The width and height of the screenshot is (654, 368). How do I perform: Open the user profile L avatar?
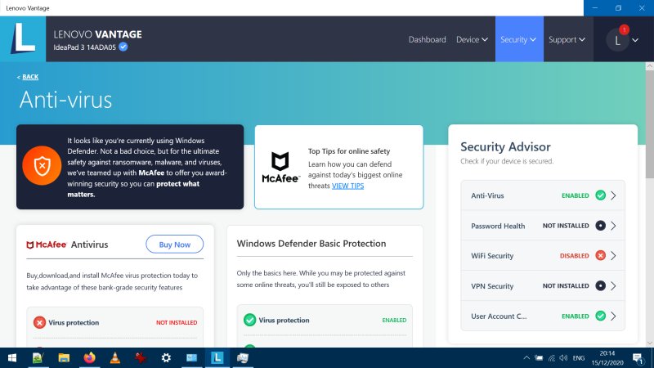tap(617, 40)
